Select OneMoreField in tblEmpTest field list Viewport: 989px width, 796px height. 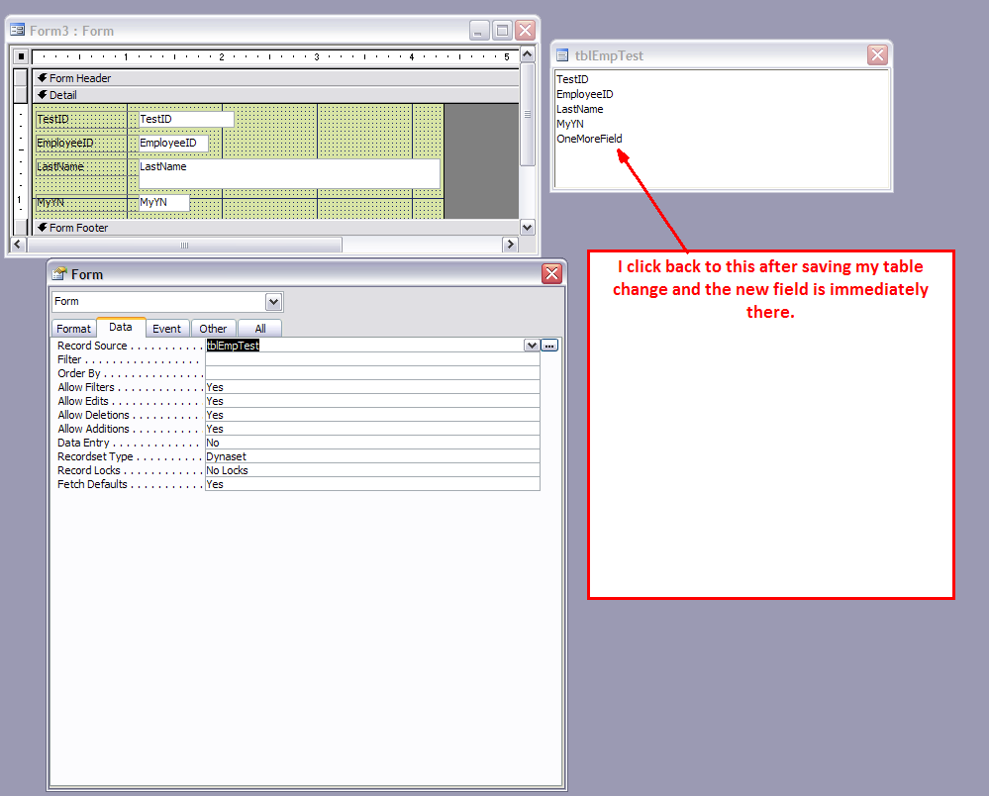pyautogui.click(x=588, y=139)
